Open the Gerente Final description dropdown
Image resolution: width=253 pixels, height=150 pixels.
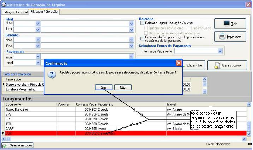[131, 46]
